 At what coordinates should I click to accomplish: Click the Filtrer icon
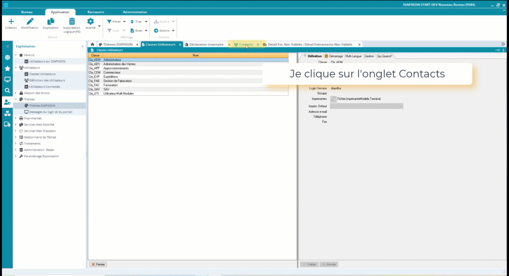(x=109, y=21)
